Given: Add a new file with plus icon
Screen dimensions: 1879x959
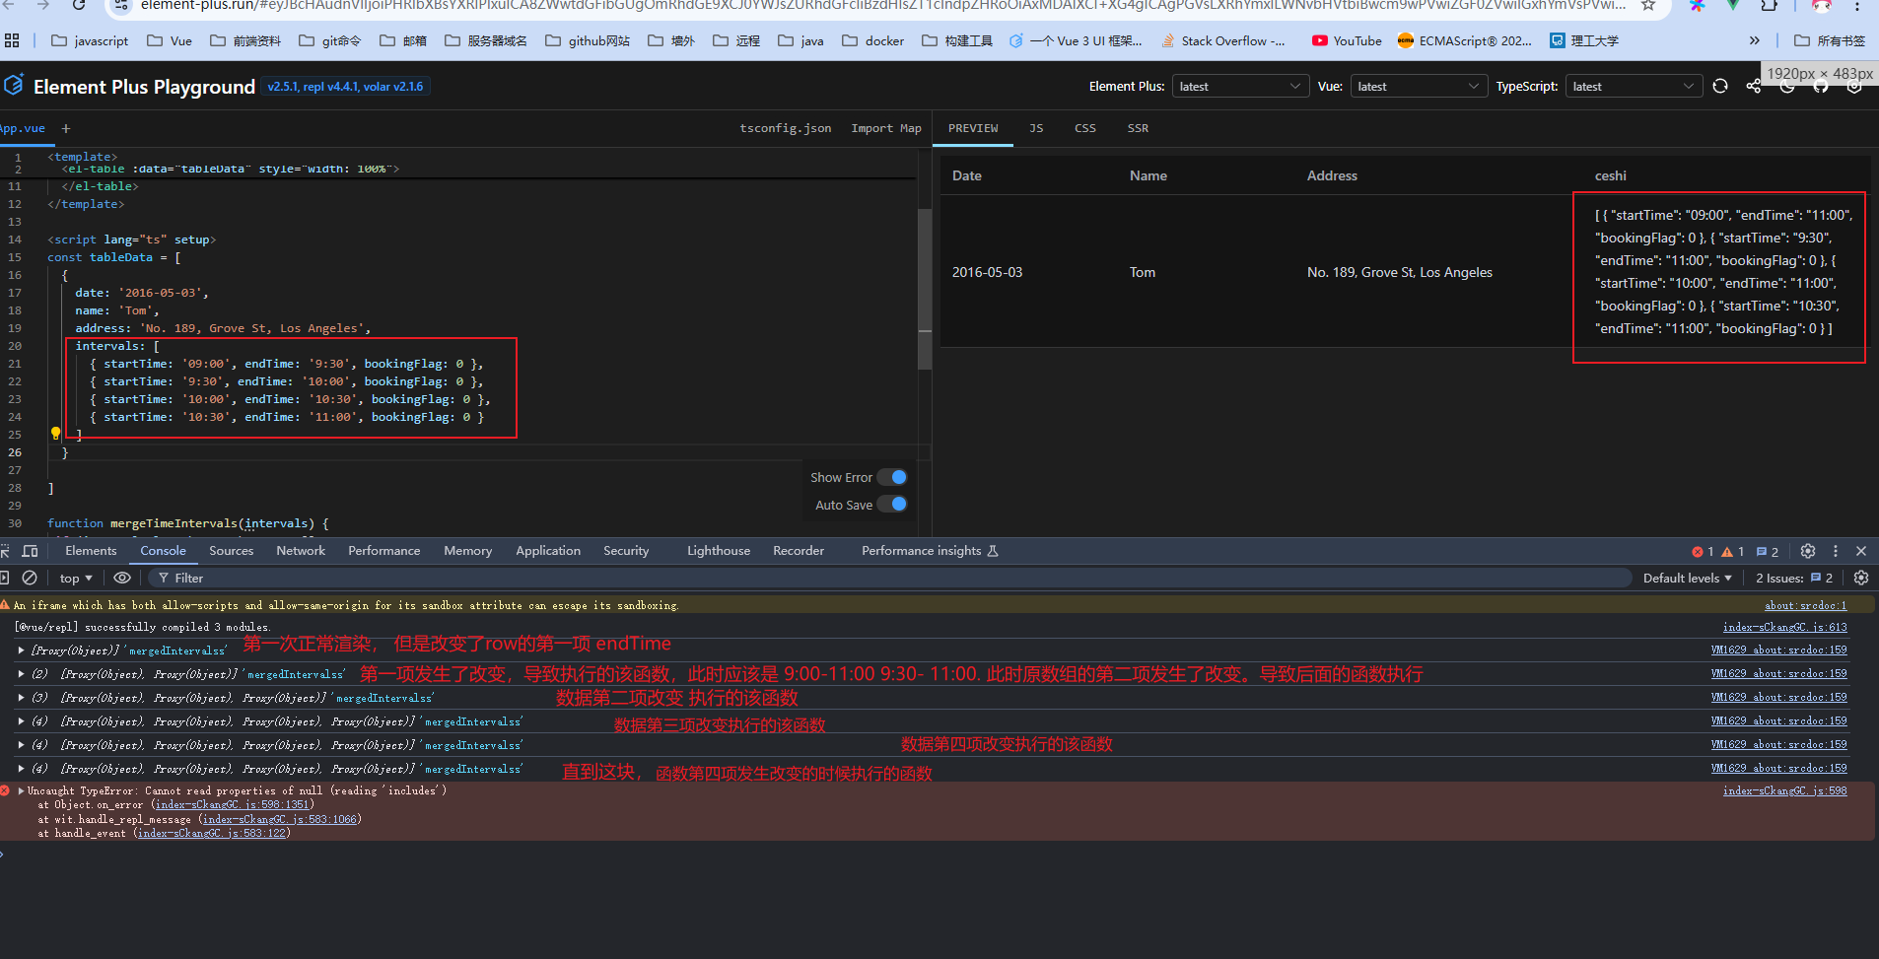Looking at the screenshot, I should (66, 128).
